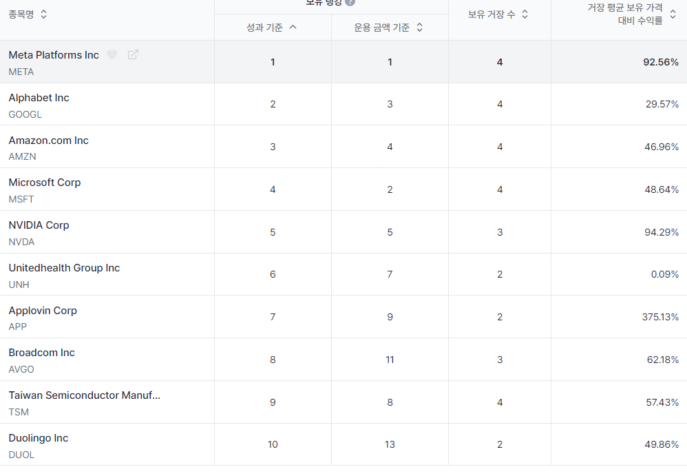Sort by 운용 금액 기준 arrows

click(x=419, y=27)
